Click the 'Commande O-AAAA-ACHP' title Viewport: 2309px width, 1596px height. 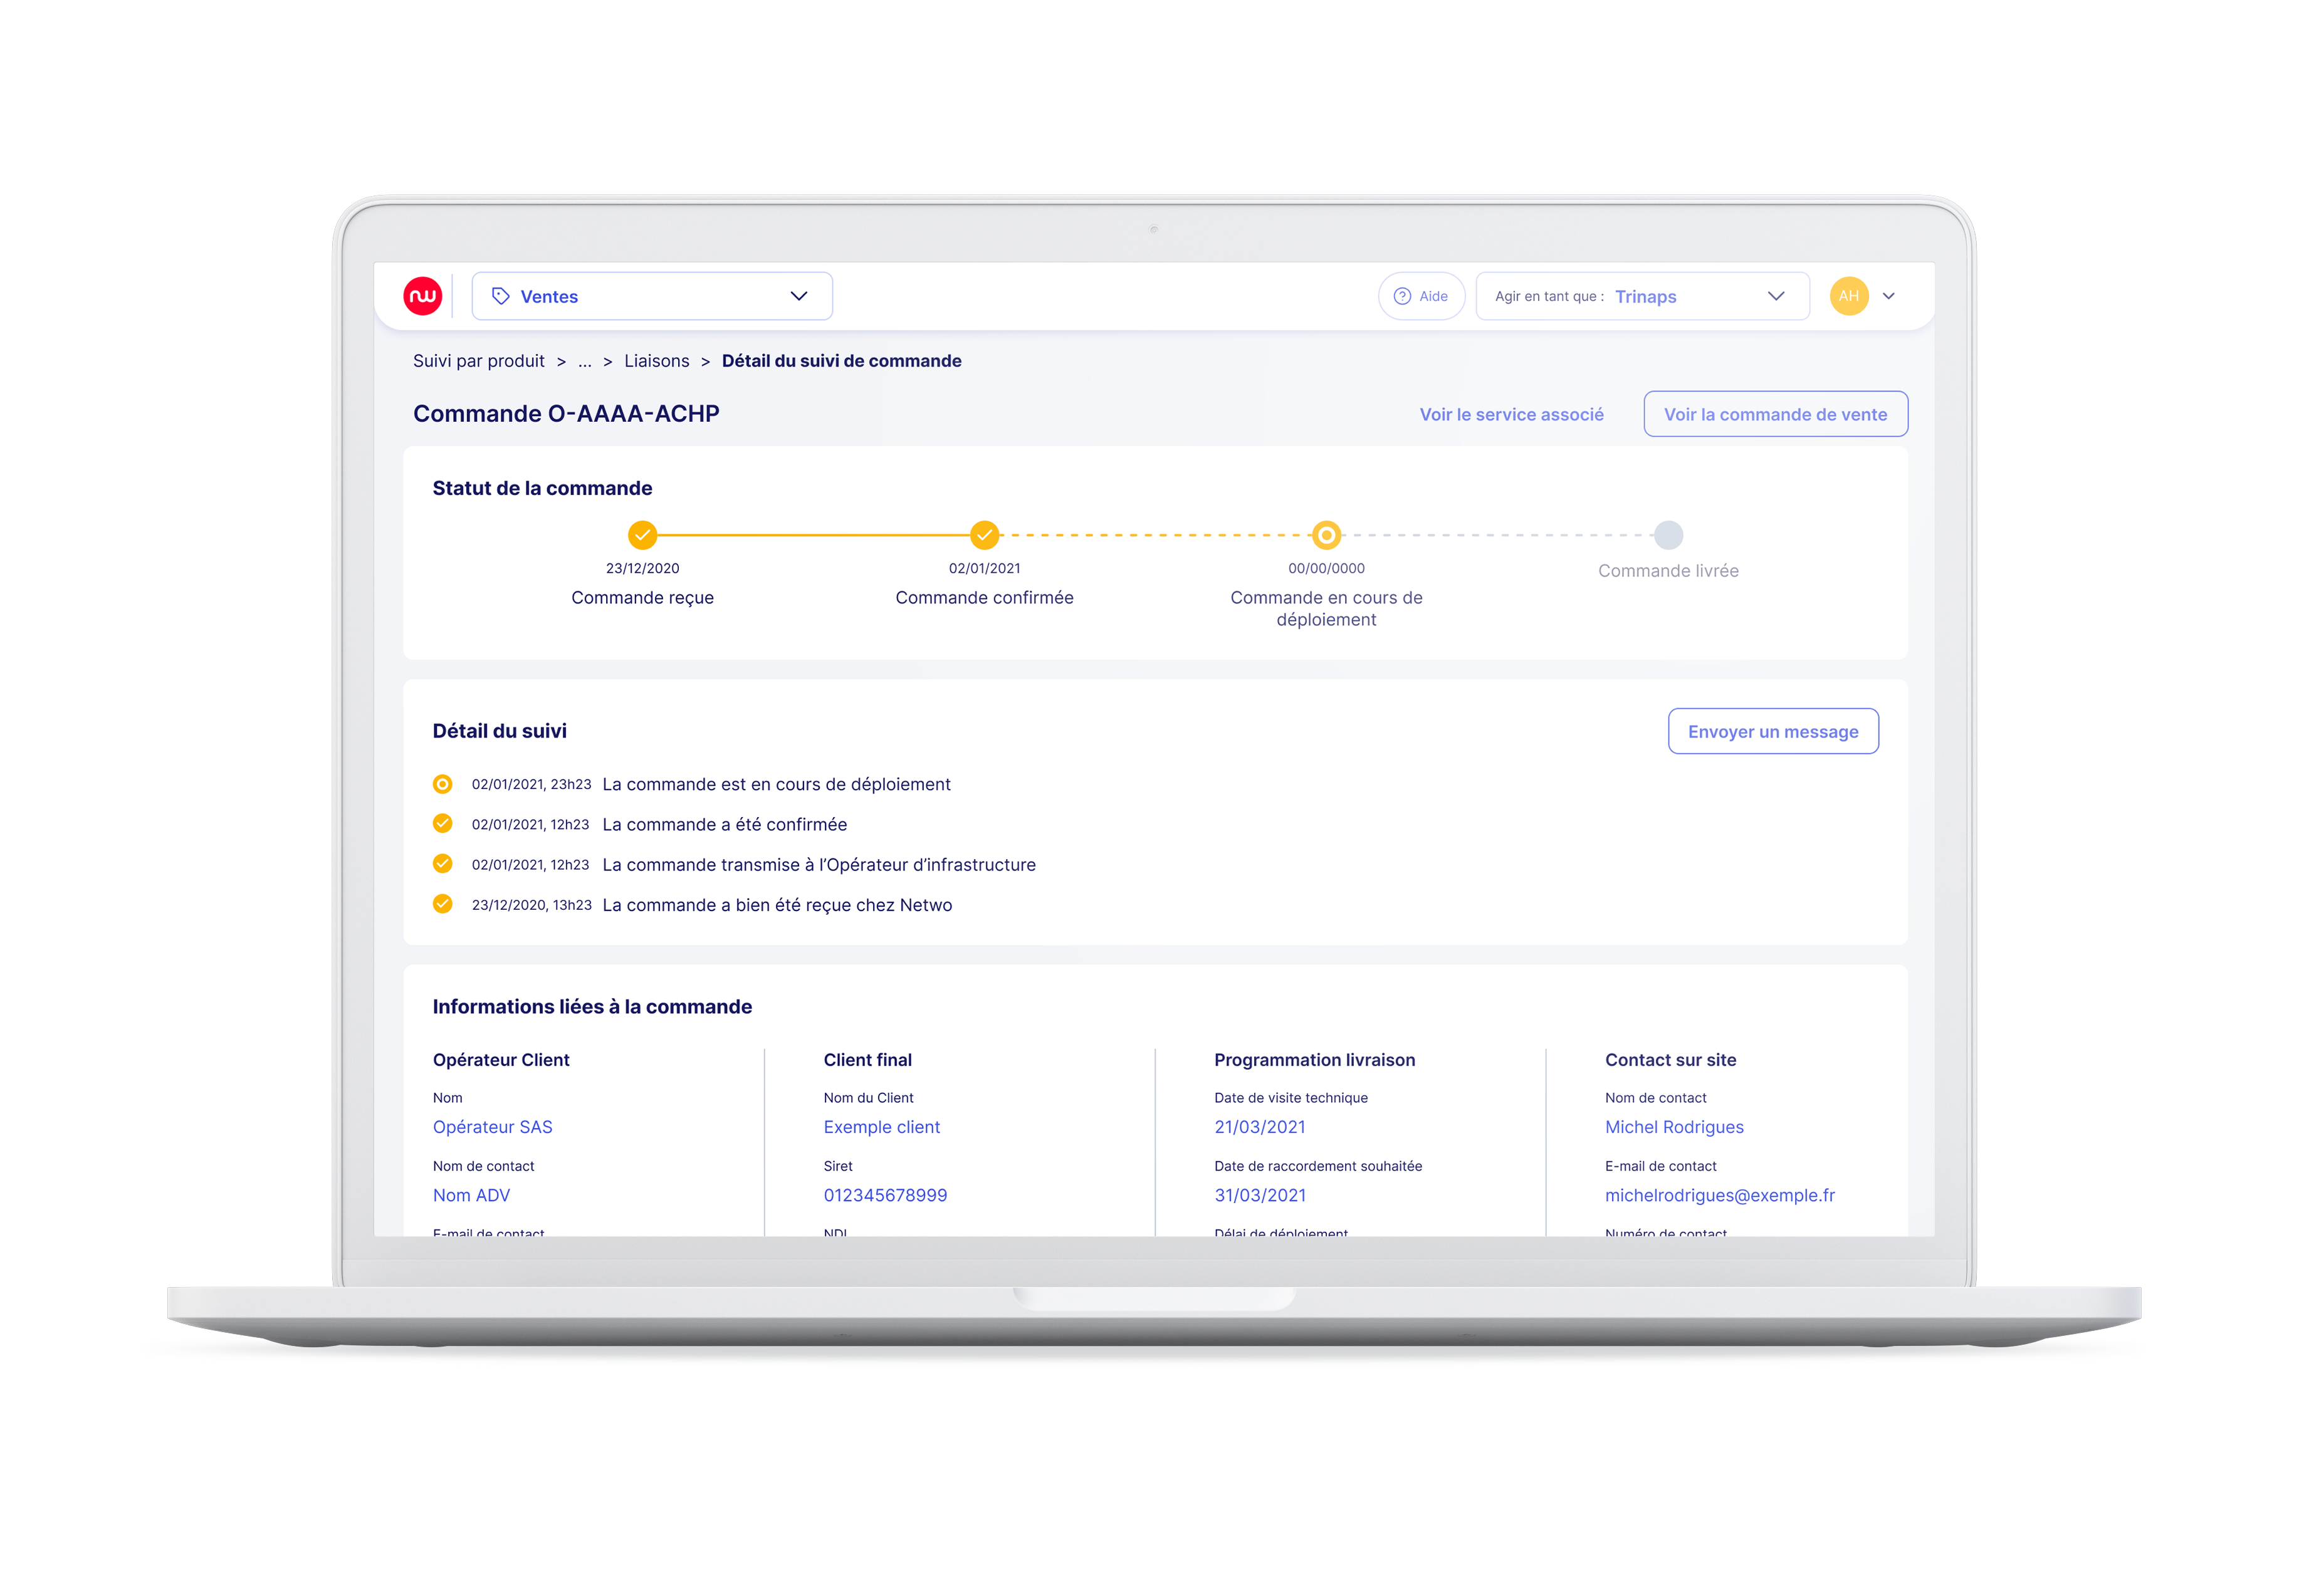coord(566,414)
